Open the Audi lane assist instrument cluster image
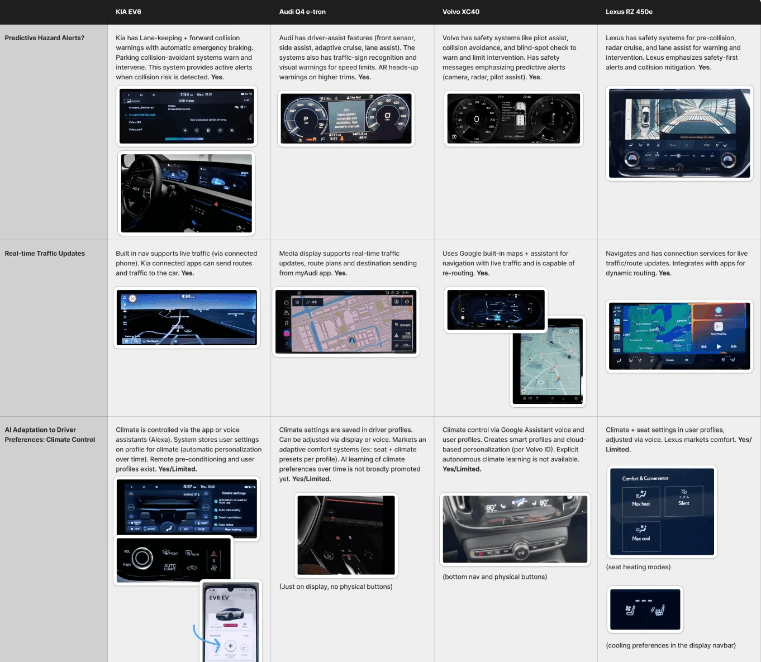This screenshot has height=662, width=761. [346, 118]
